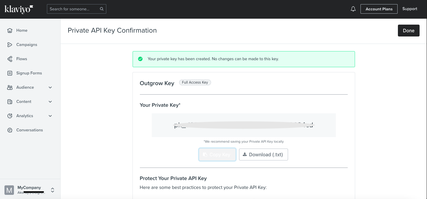
Task: Expand the Analytics menu chevron
Action: (50, 116)
